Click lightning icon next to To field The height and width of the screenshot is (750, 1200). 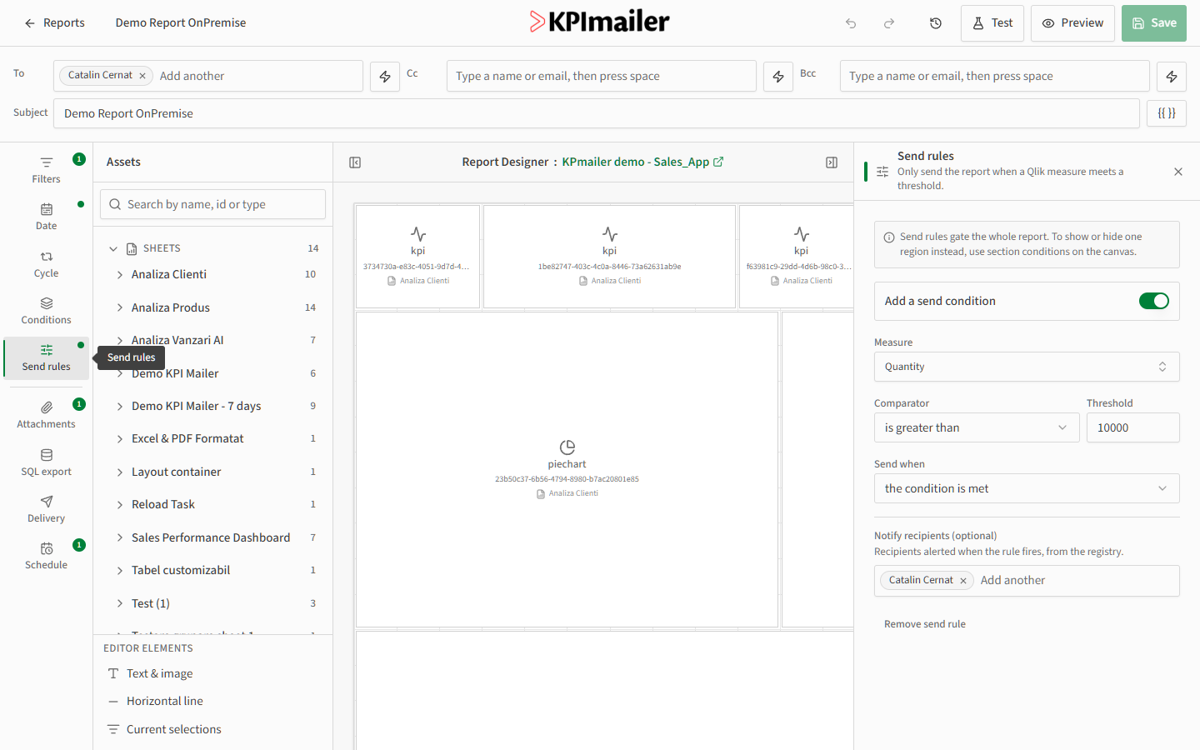tap(385, 76)
